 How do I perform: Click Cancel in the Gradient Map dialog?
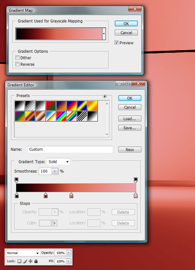[x=126, y=33]
